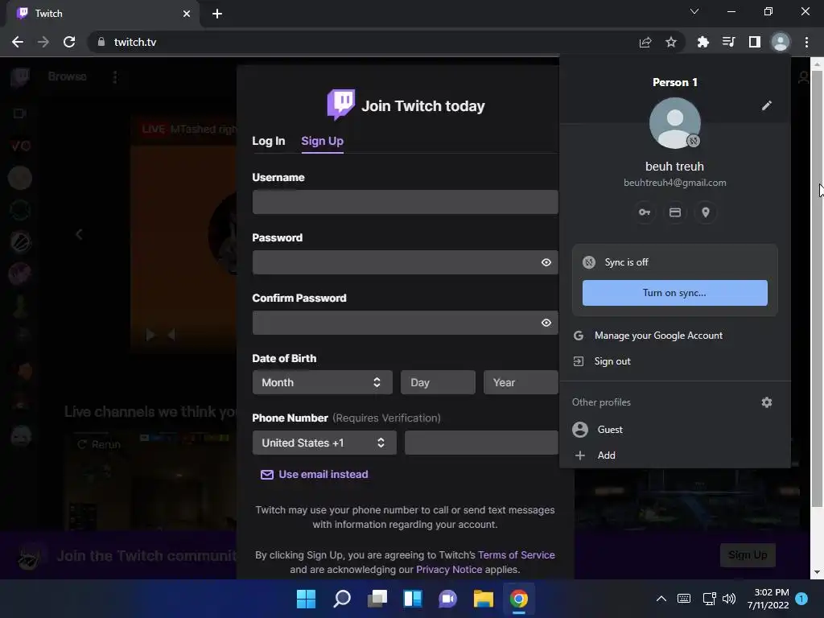
Task: Click the site lock icon
Action: coord(101,42)
